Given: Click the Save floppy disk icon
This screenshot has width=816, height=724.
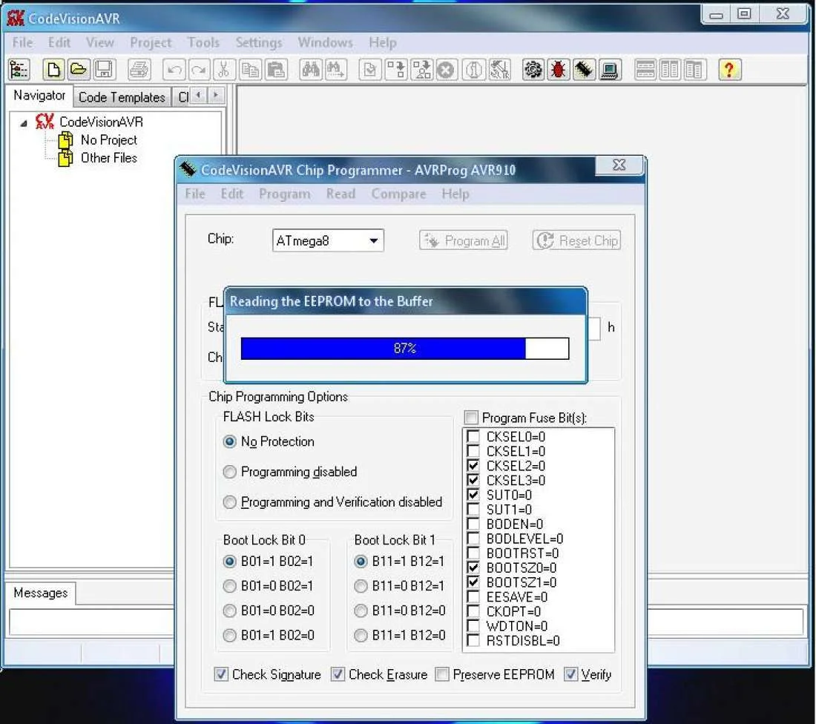Looking at the screenshot, I should pyautogui.click(x=104, y=70).
